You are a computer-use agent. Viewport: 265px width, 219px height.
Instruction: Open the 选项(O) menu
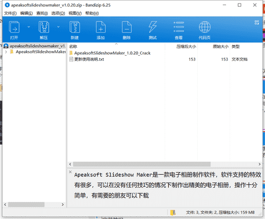click(58, 13)
